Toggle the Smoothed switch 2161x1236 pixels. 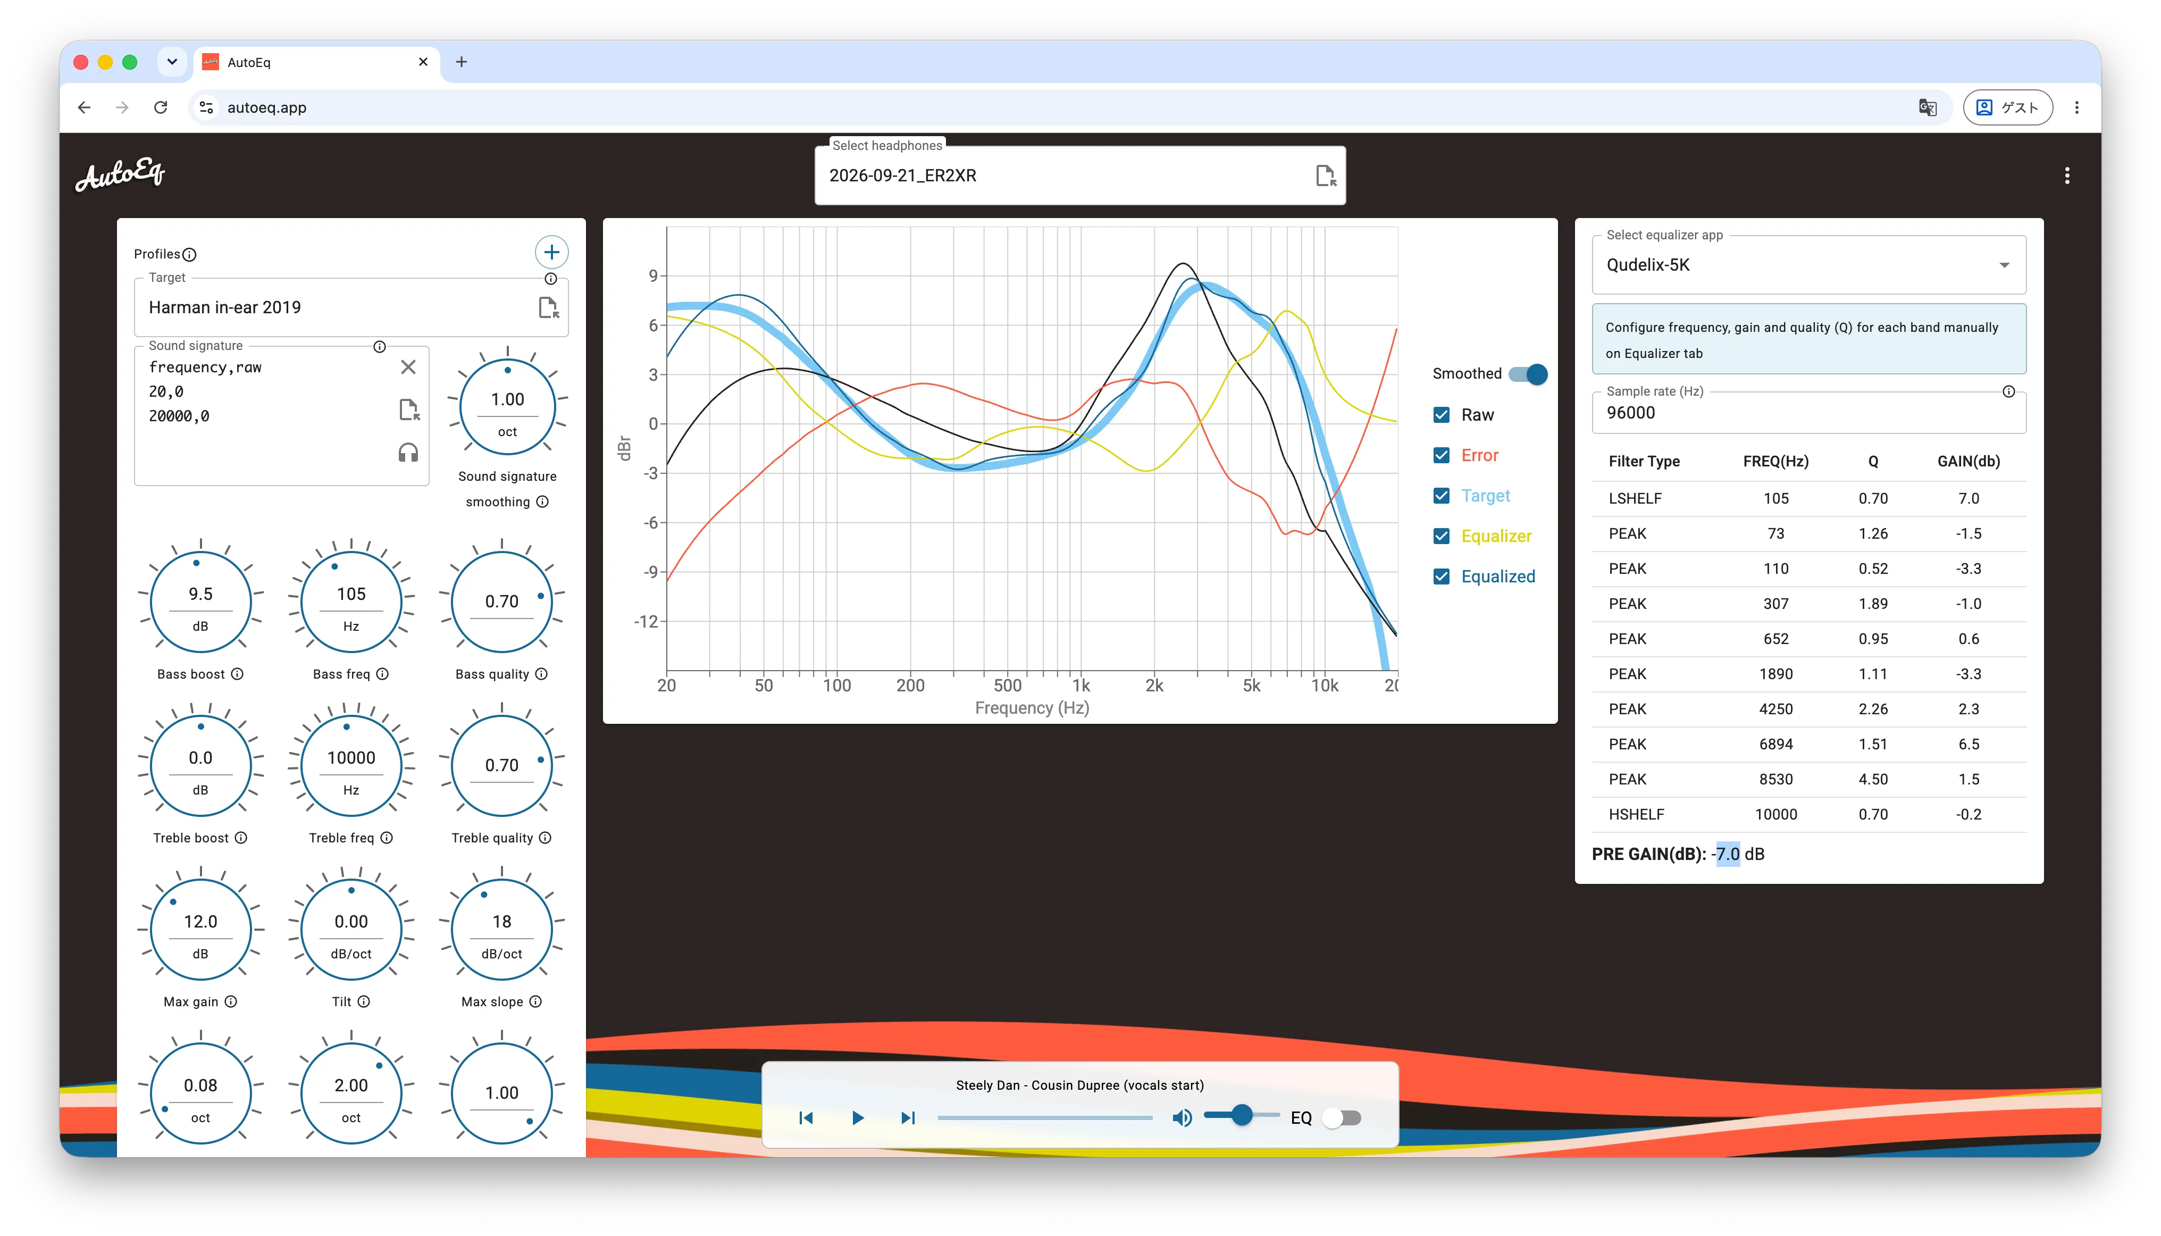1528,373
